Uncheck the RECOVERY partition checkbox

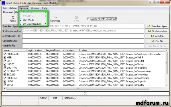tap(5, 71)
